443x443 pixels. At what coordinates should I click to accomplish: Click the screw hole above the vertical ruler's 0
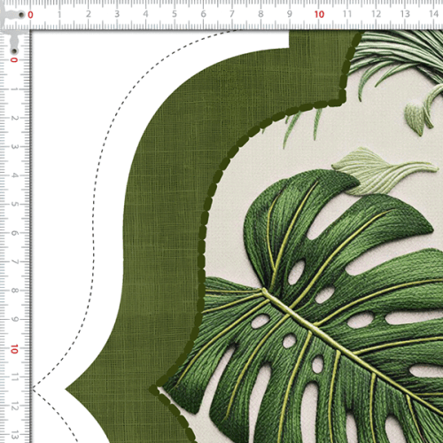click(14, 51)
